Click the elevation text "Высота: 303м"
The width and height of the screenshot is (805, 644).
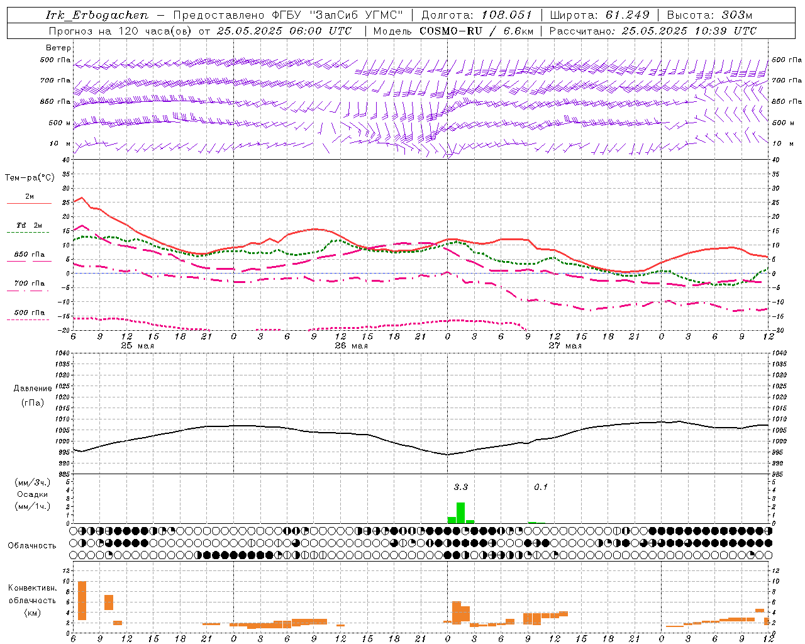[710, 15]
